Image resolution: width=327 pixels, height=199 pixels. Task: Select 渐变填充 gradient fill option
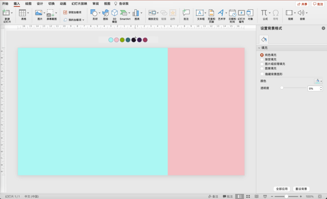(262, 59)
